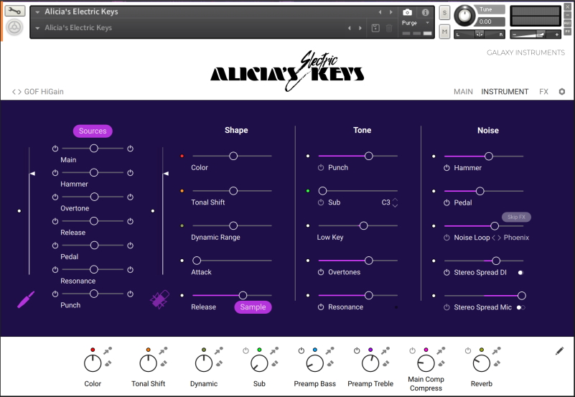Expand the Alicia's Electric Keys instrument dropdown

coord(38,12)
